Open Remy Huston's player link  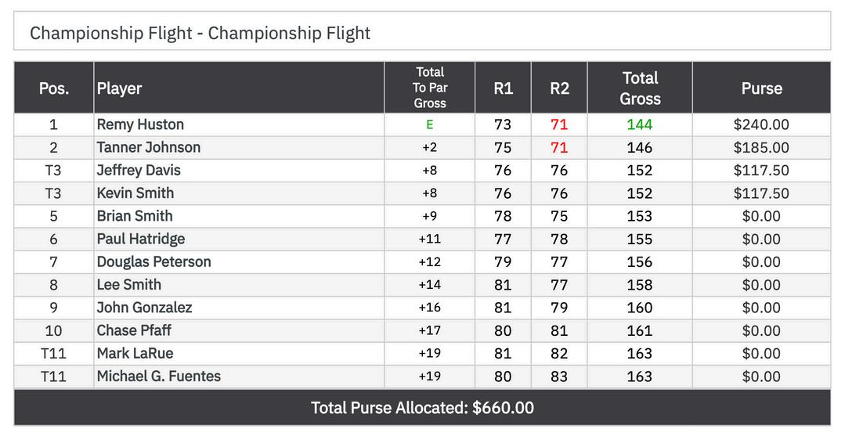tap(140, 124)
